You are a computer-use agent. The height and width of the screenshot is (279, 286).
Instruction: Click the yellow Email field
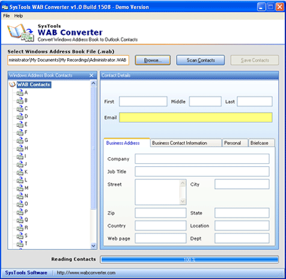coord(196,118)
